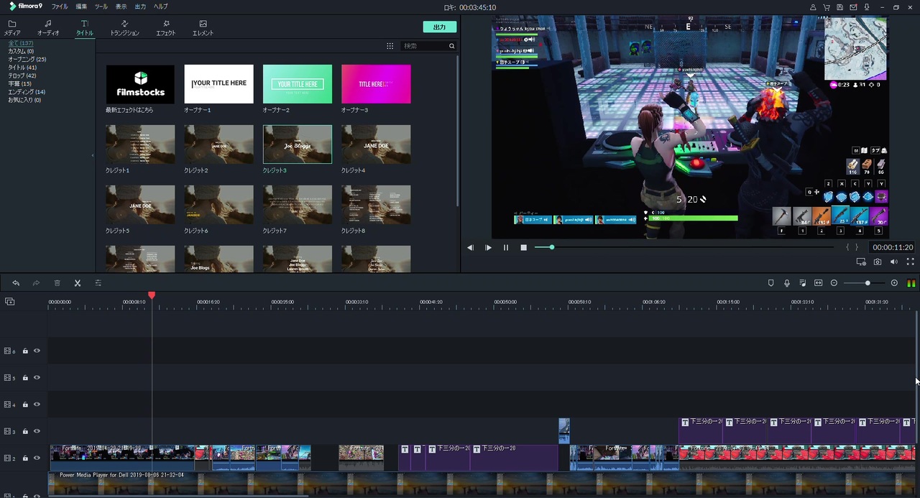Select the オープナー2 title preset
Screen dimensions: 920x498
point(298,84)
